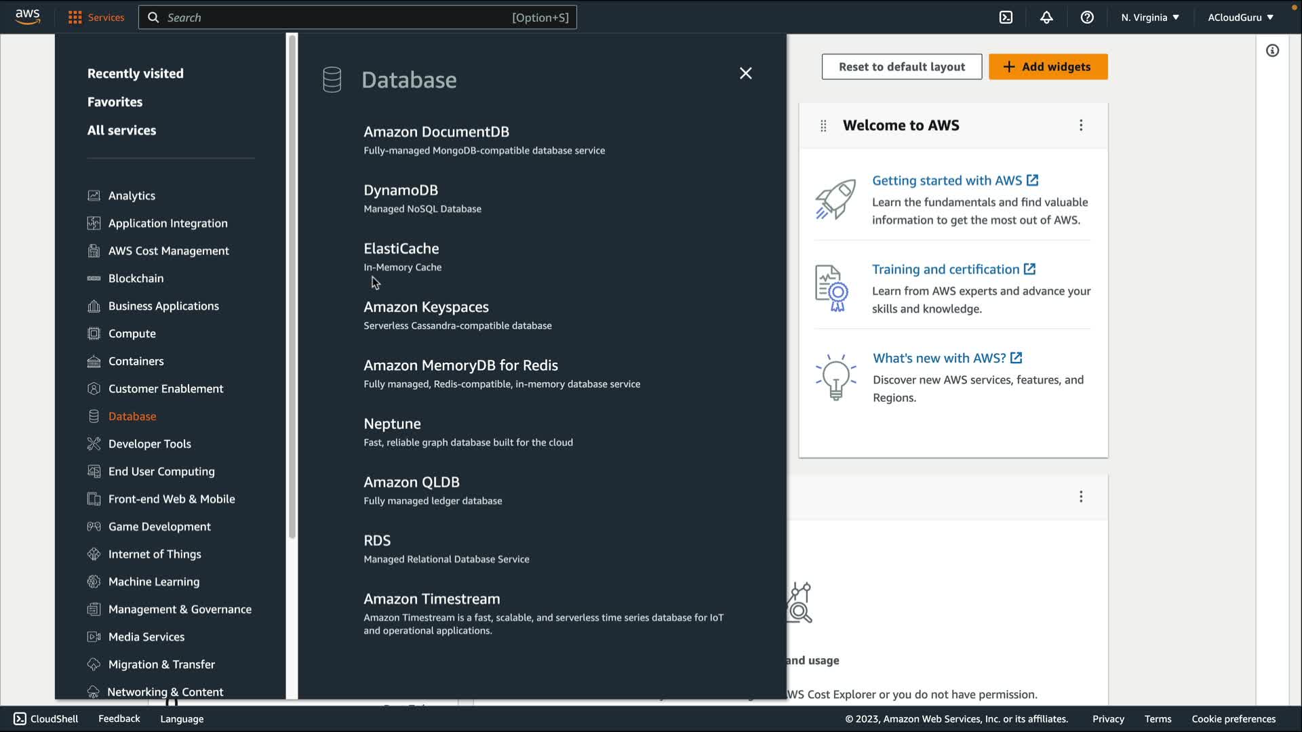Click the Add widgets button
Screen dimensions: 1302x732
(x=1048, y=66)
